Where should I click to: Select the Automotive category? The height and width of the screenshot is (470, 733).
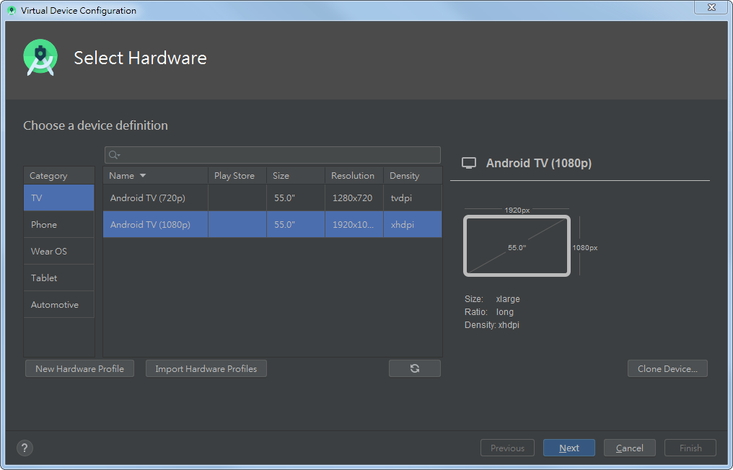point(59,305)
